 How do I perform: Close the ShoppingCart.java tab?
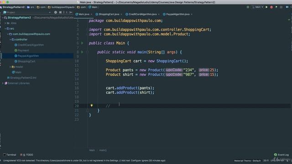click(121, 14)
